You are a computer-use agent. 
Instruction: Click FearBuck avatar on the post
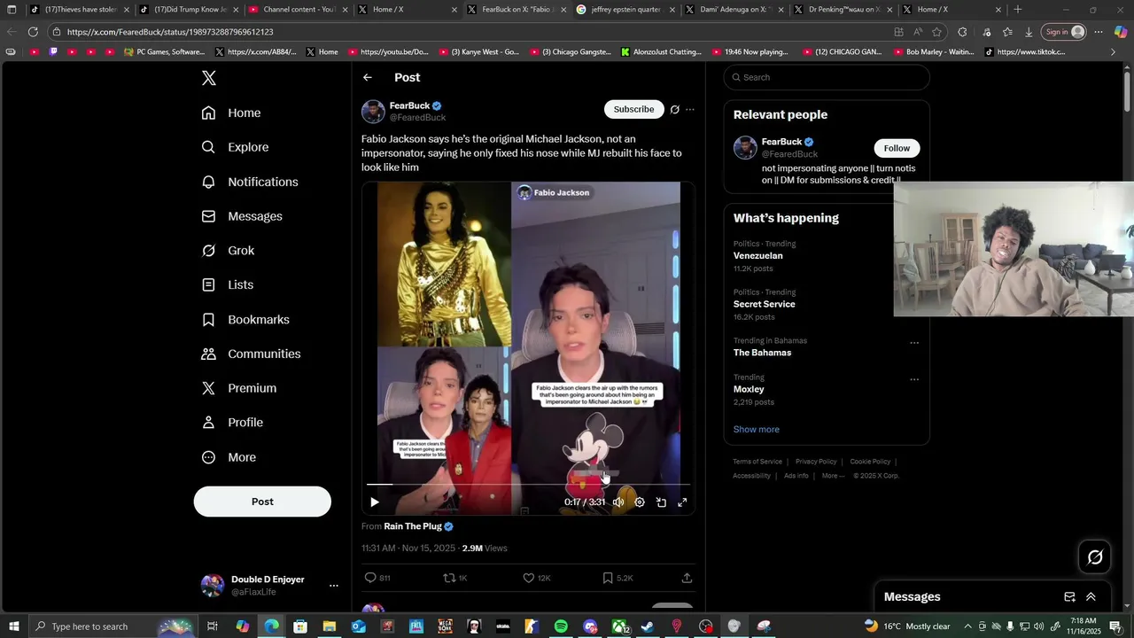pos(373,111)
